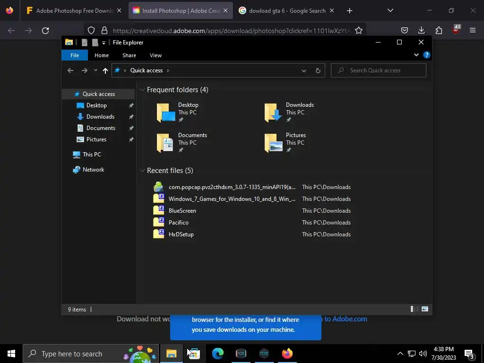The width and height of the screenshot is (484, 363).
Task: Select This PC in the navigation pane
Action: tap(91, 155)
